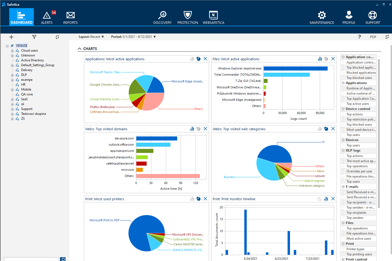392x261 pixels.
Task: Switch Files: Most active applications to pie view
Action: (x=326, y=59)
